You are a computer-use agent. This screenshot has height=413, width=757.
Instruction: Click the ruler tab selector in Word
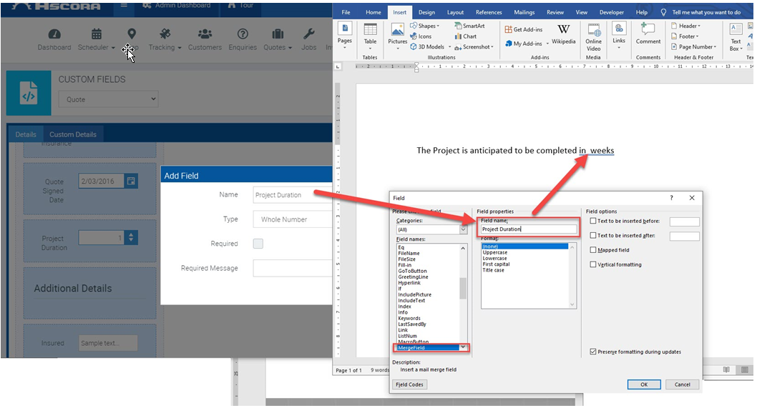(338, 66)
